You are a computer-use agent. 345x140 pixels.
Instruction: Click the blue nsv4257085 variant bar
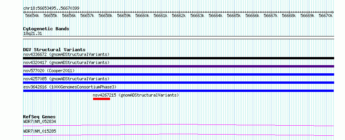[x=179, y=83]
